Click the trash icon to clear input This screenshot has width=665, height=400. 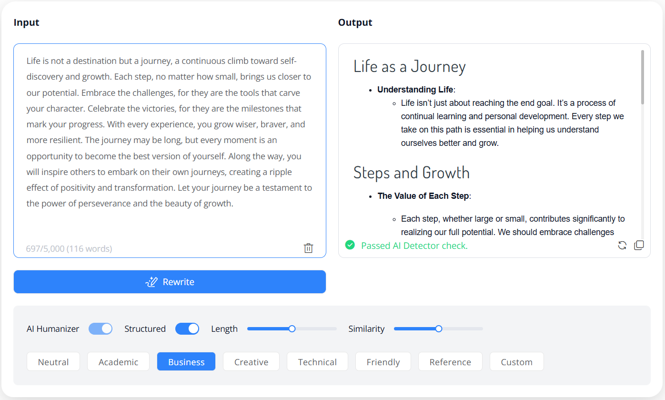[308, 248]
